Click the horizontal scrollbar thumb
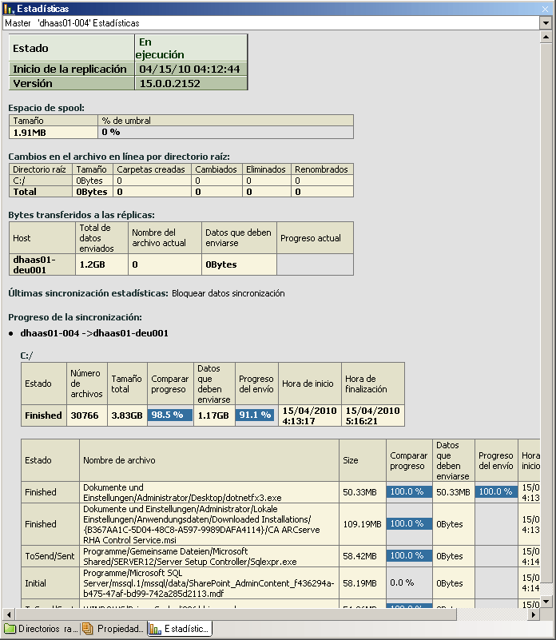The height and width of the screenshot is (640, 556). 236,614
